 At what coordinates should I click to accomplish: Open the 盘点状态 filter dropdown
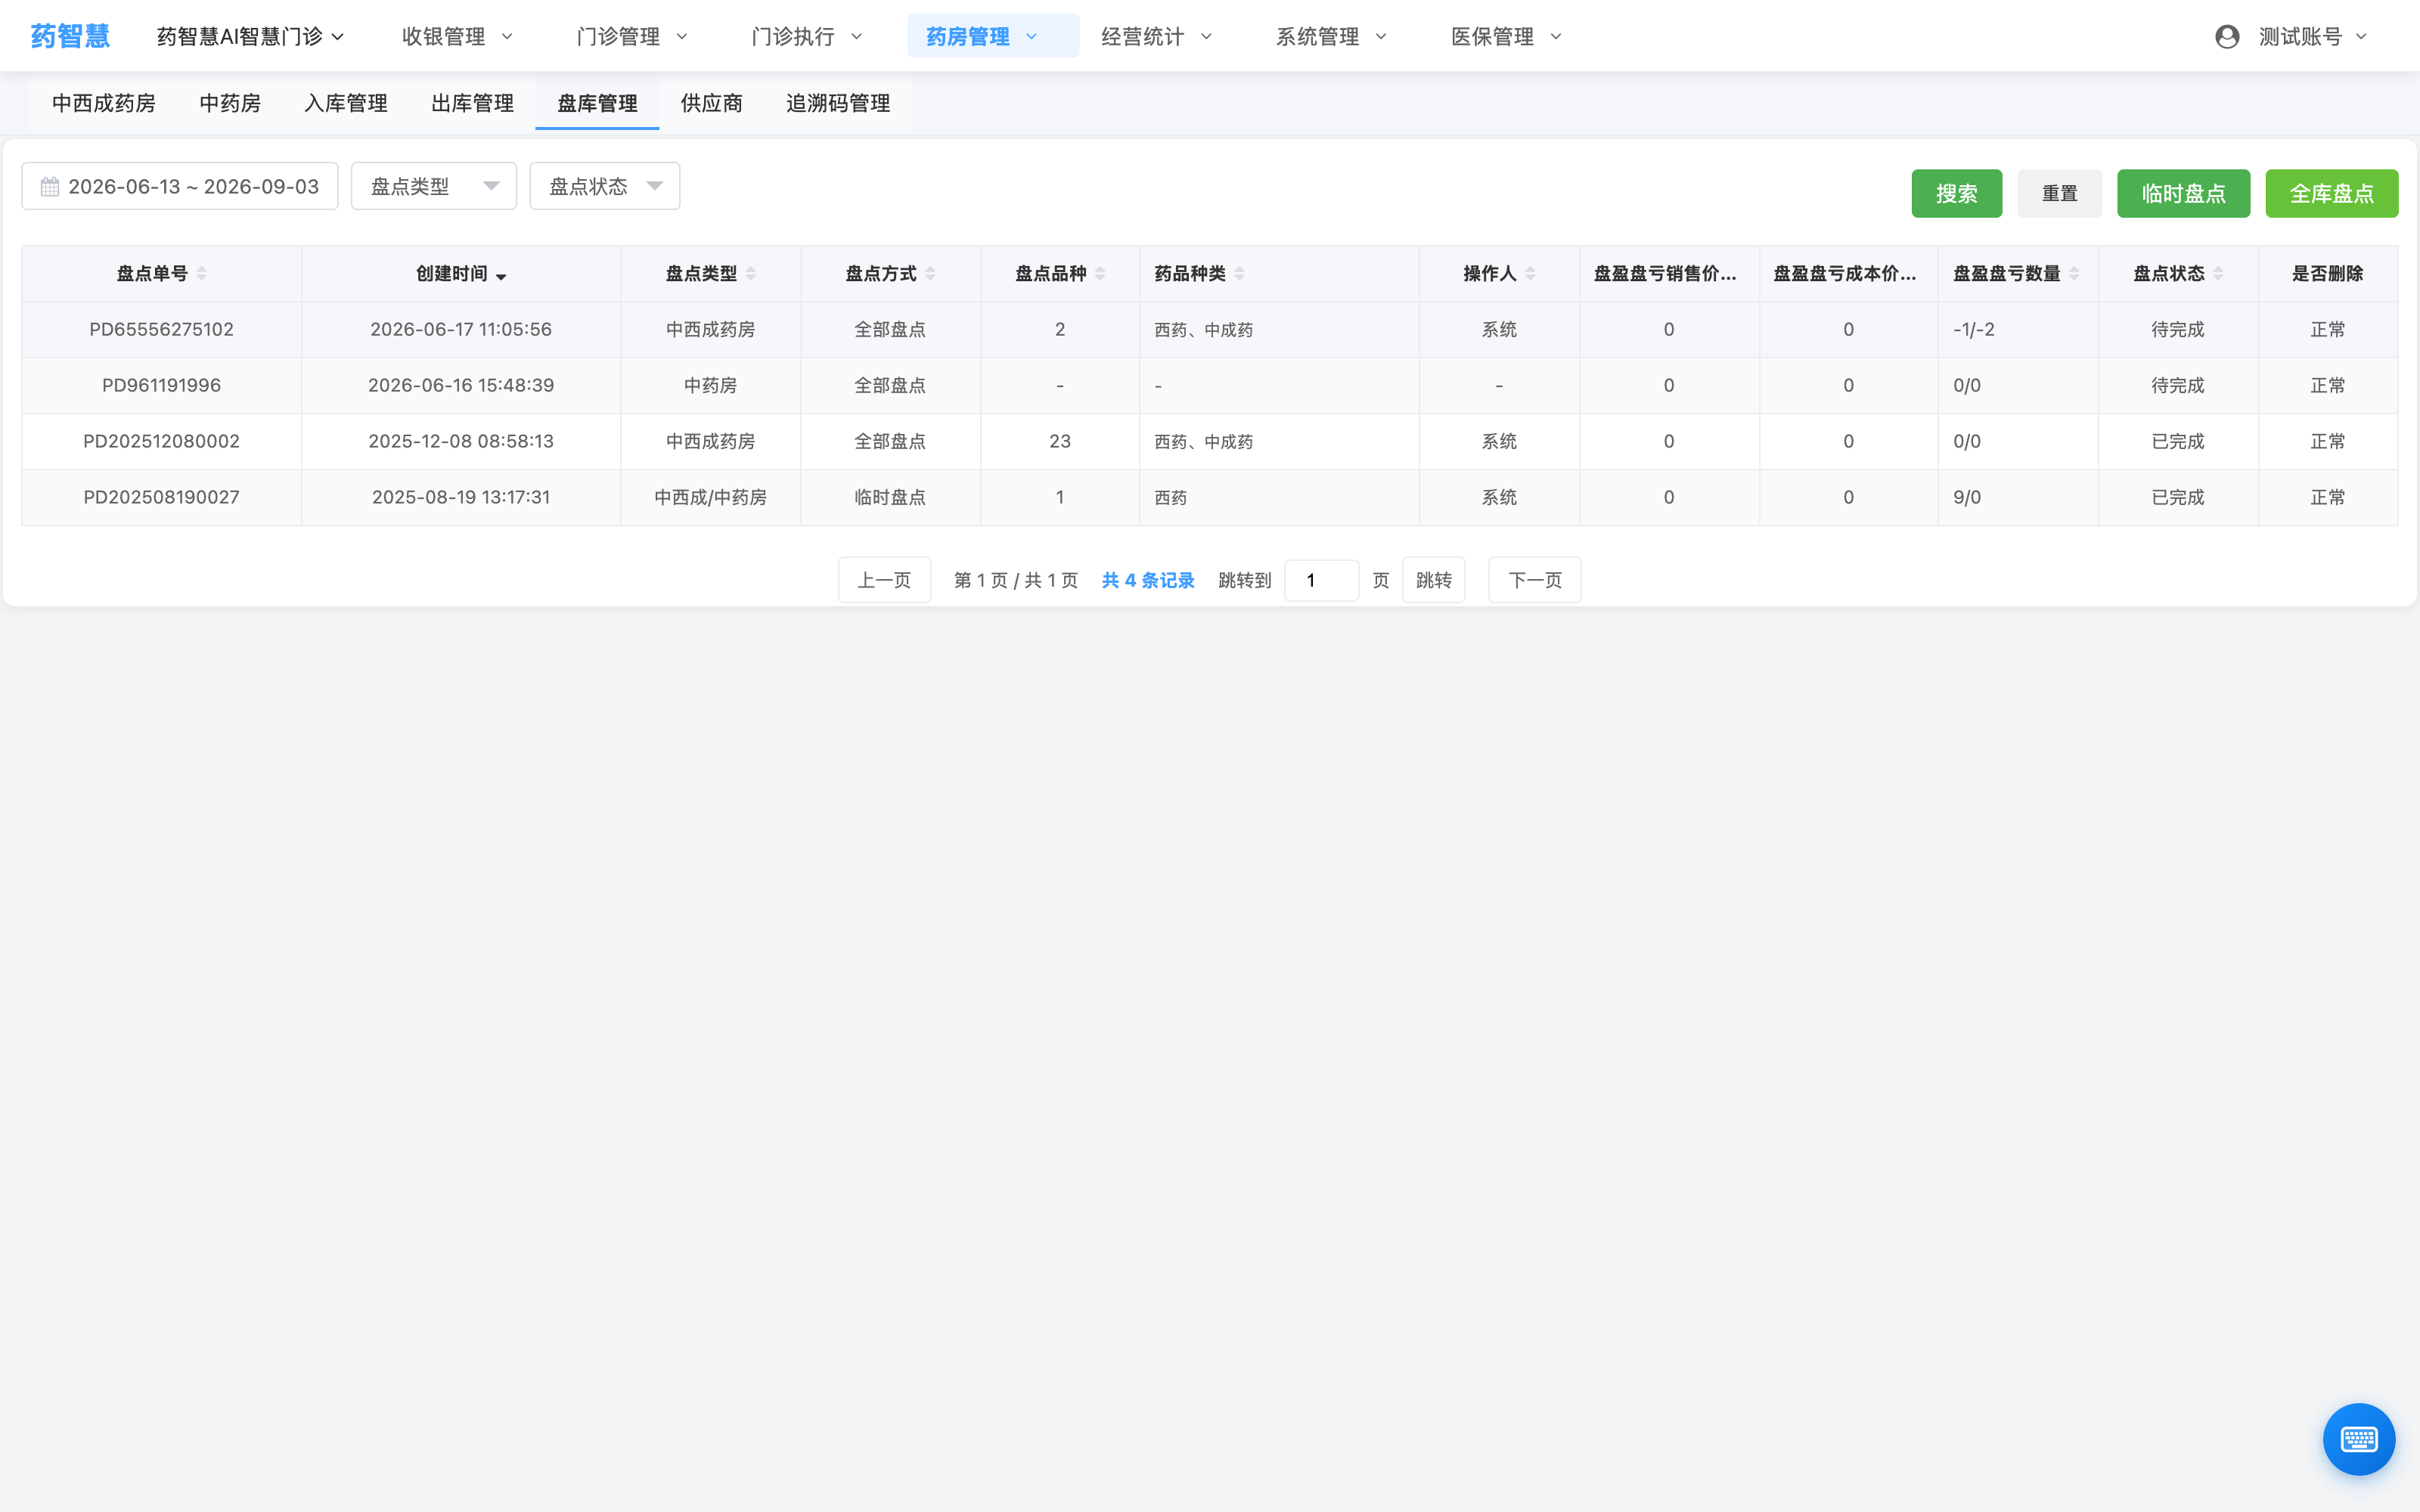pyautogui.click(x=605, y=186)
